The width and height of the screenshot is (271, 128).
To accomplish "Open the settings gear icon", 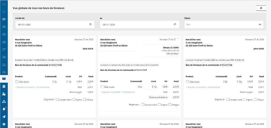I will point(4,124).
